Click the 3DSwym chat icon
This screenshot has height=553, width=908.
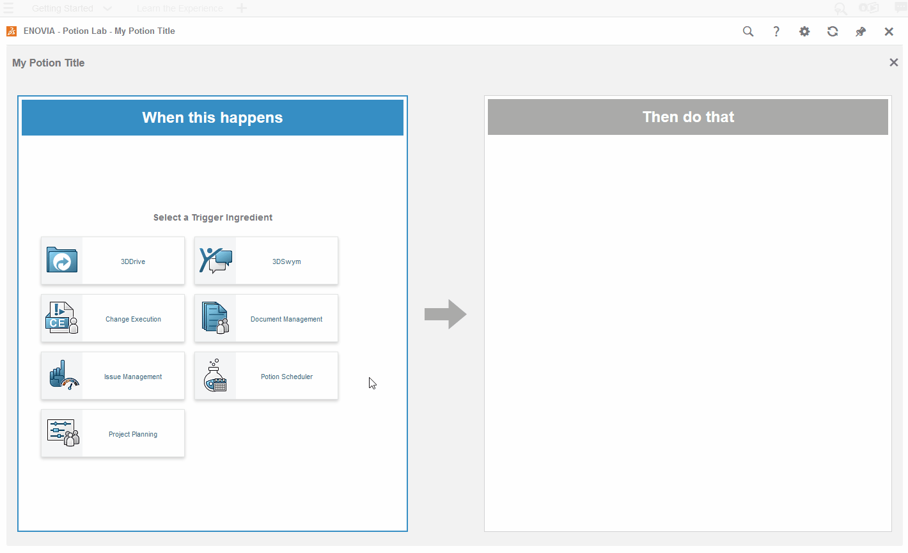tap(215, 261)
